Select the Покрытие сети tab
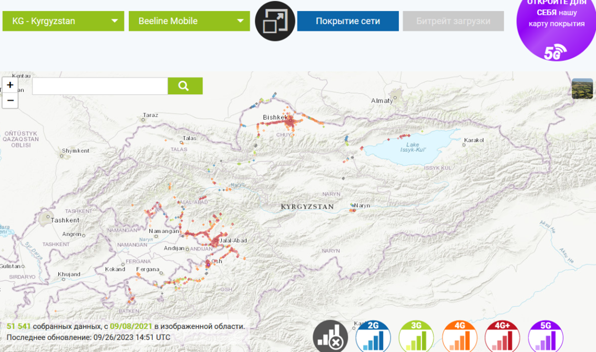Image resolution: width=596 pixels, height=352 pixels. [x=348, y=21]
